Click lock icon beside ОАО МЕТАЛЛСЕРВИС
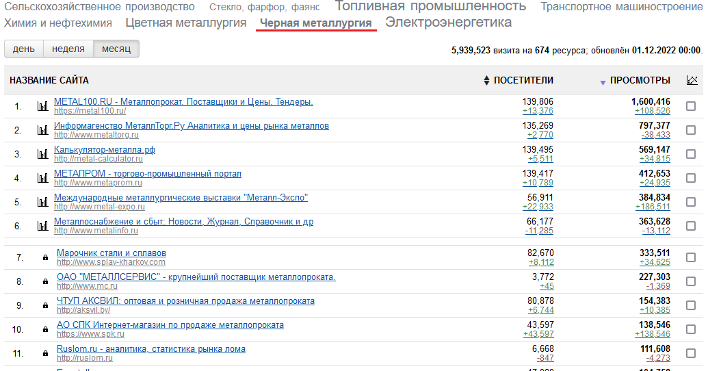The height and width of the screenshot is (371, 708). 45,281
